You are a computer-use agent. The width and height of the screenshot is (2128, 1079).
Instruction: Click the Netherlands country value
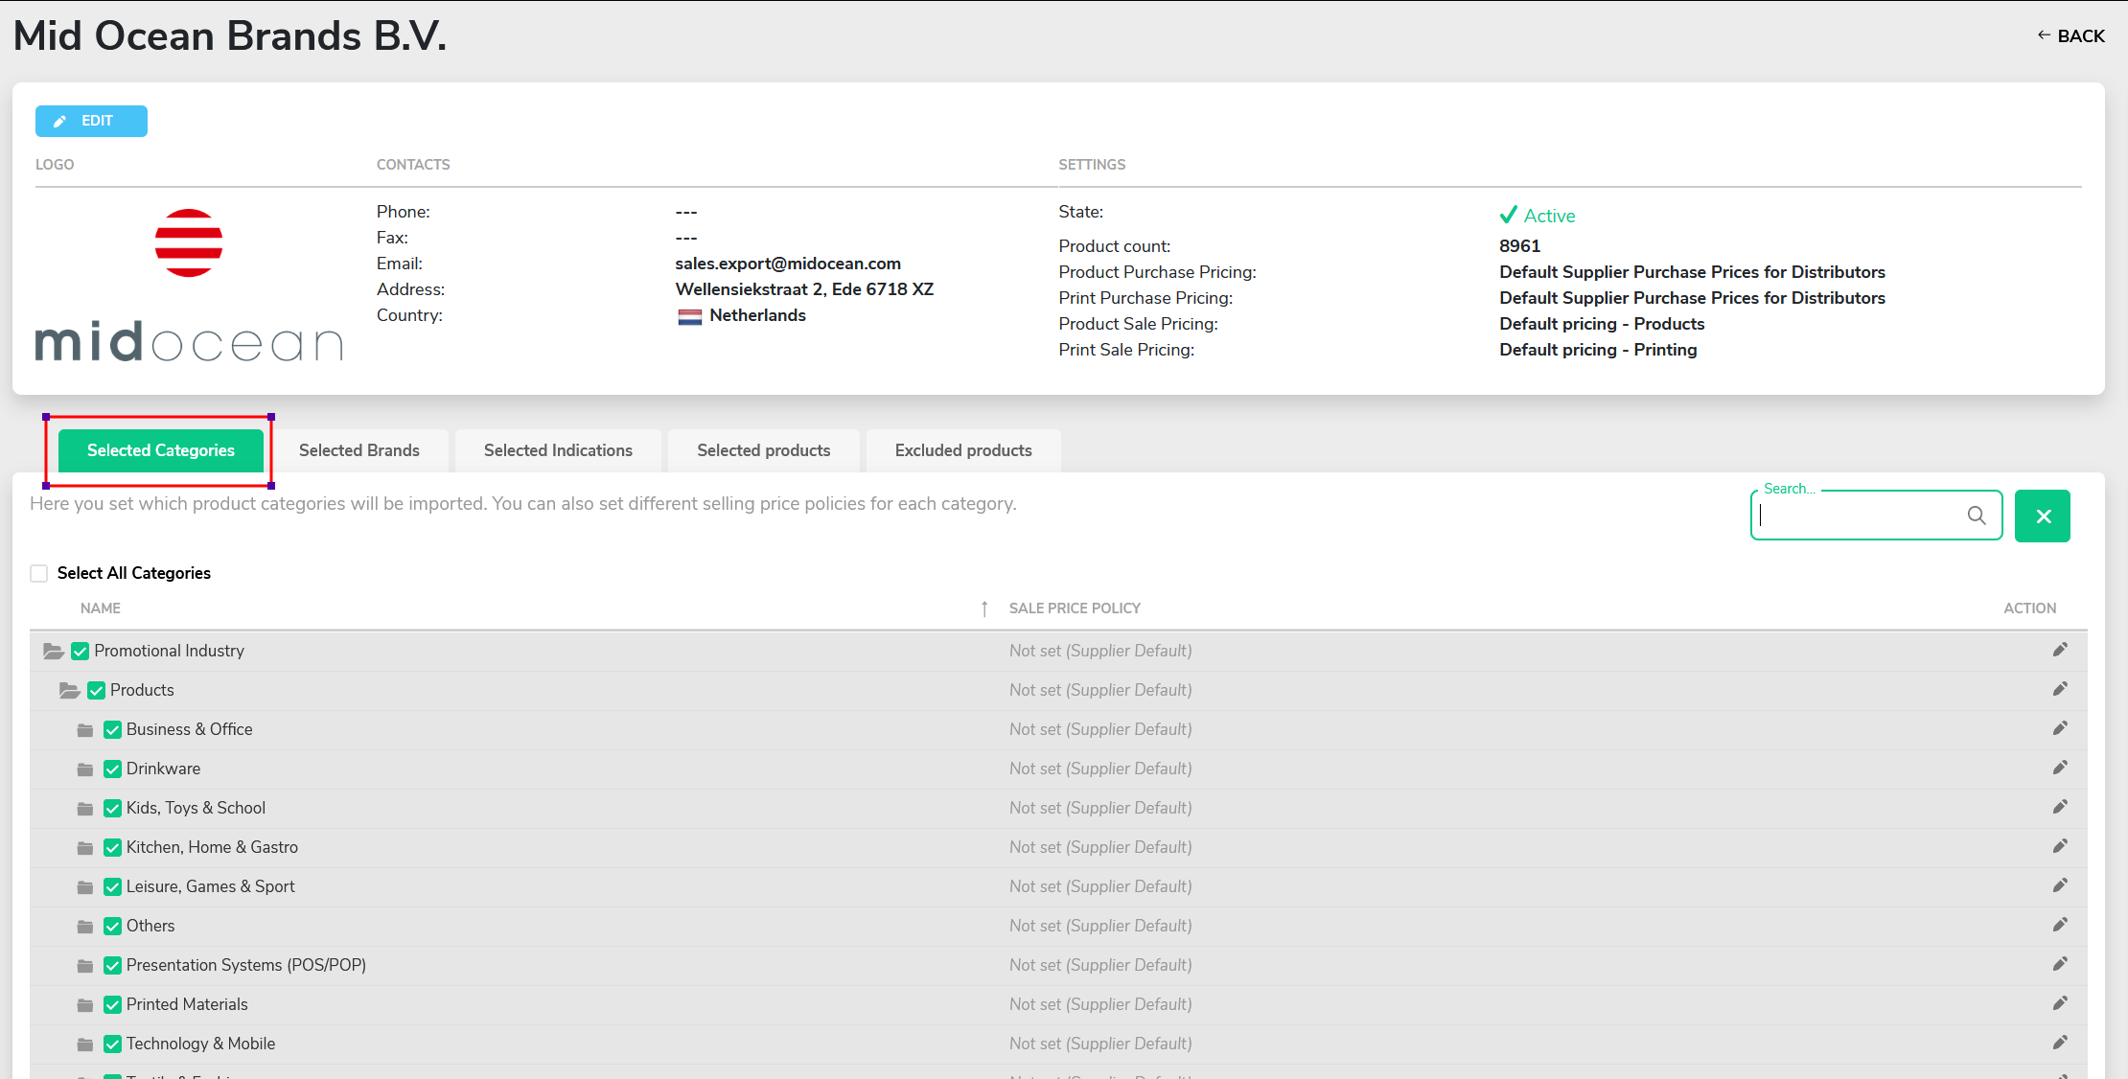[x=742, y=315]
